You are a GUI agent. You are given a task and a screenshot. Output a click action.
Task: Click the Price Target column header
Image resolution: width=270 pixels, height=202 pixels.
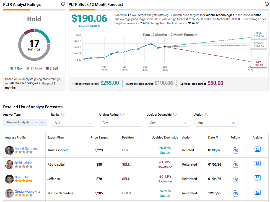tap(99, 137)
